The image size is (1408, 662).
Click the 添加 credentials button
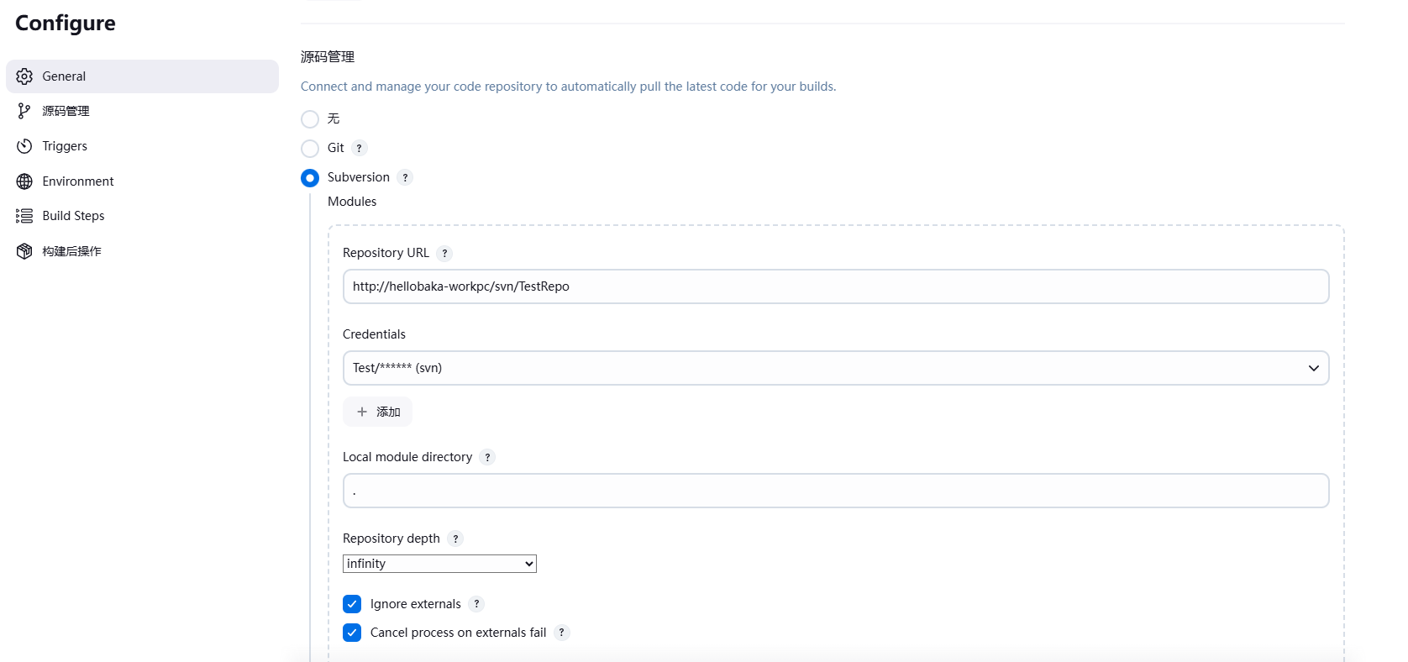pyautogui.click(x=377, y=412)
